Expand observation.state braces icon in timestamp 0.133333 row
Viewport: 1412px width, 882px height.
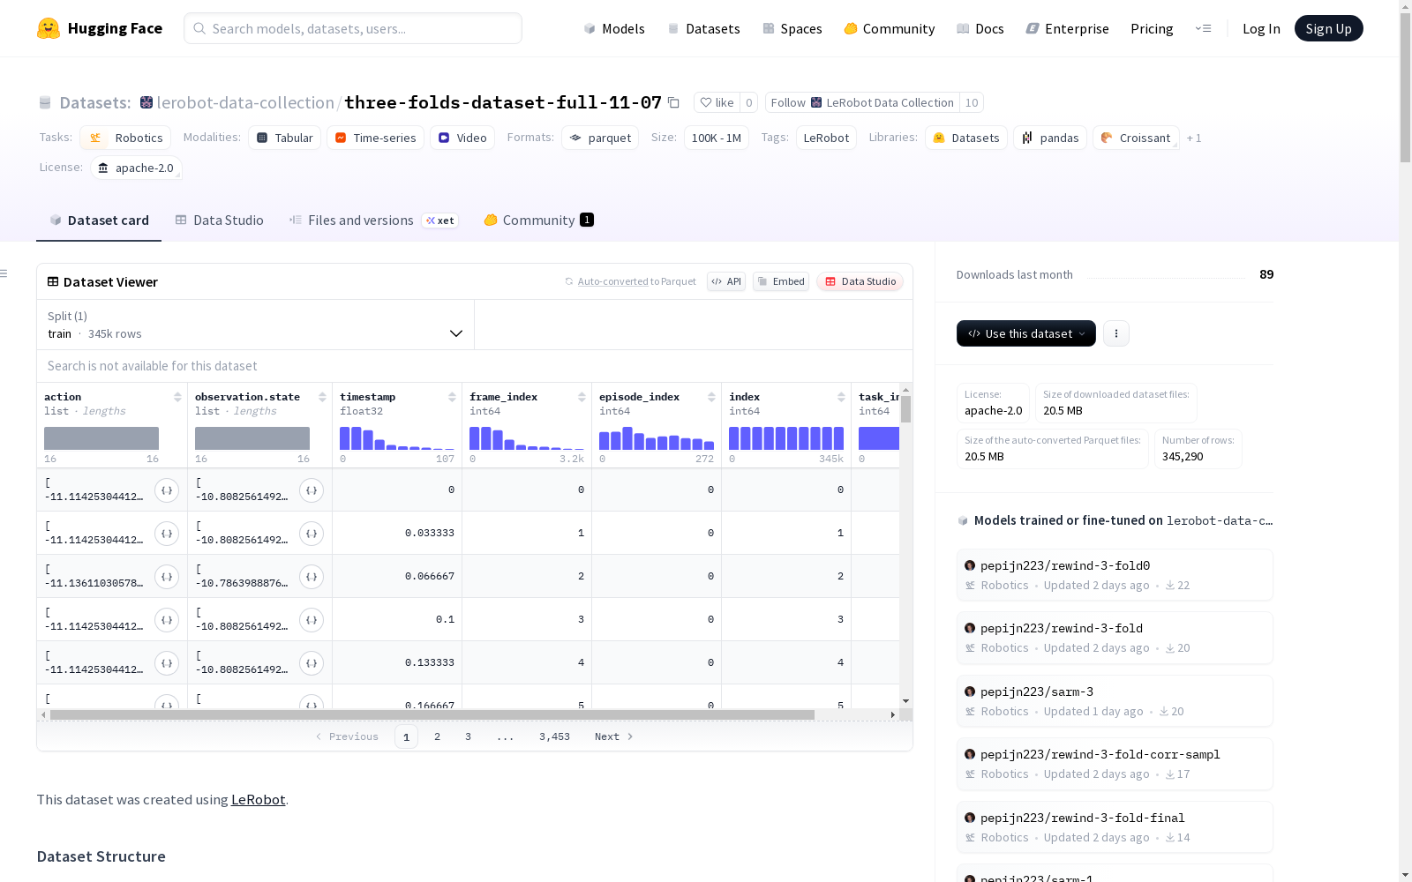click(312, 663)
